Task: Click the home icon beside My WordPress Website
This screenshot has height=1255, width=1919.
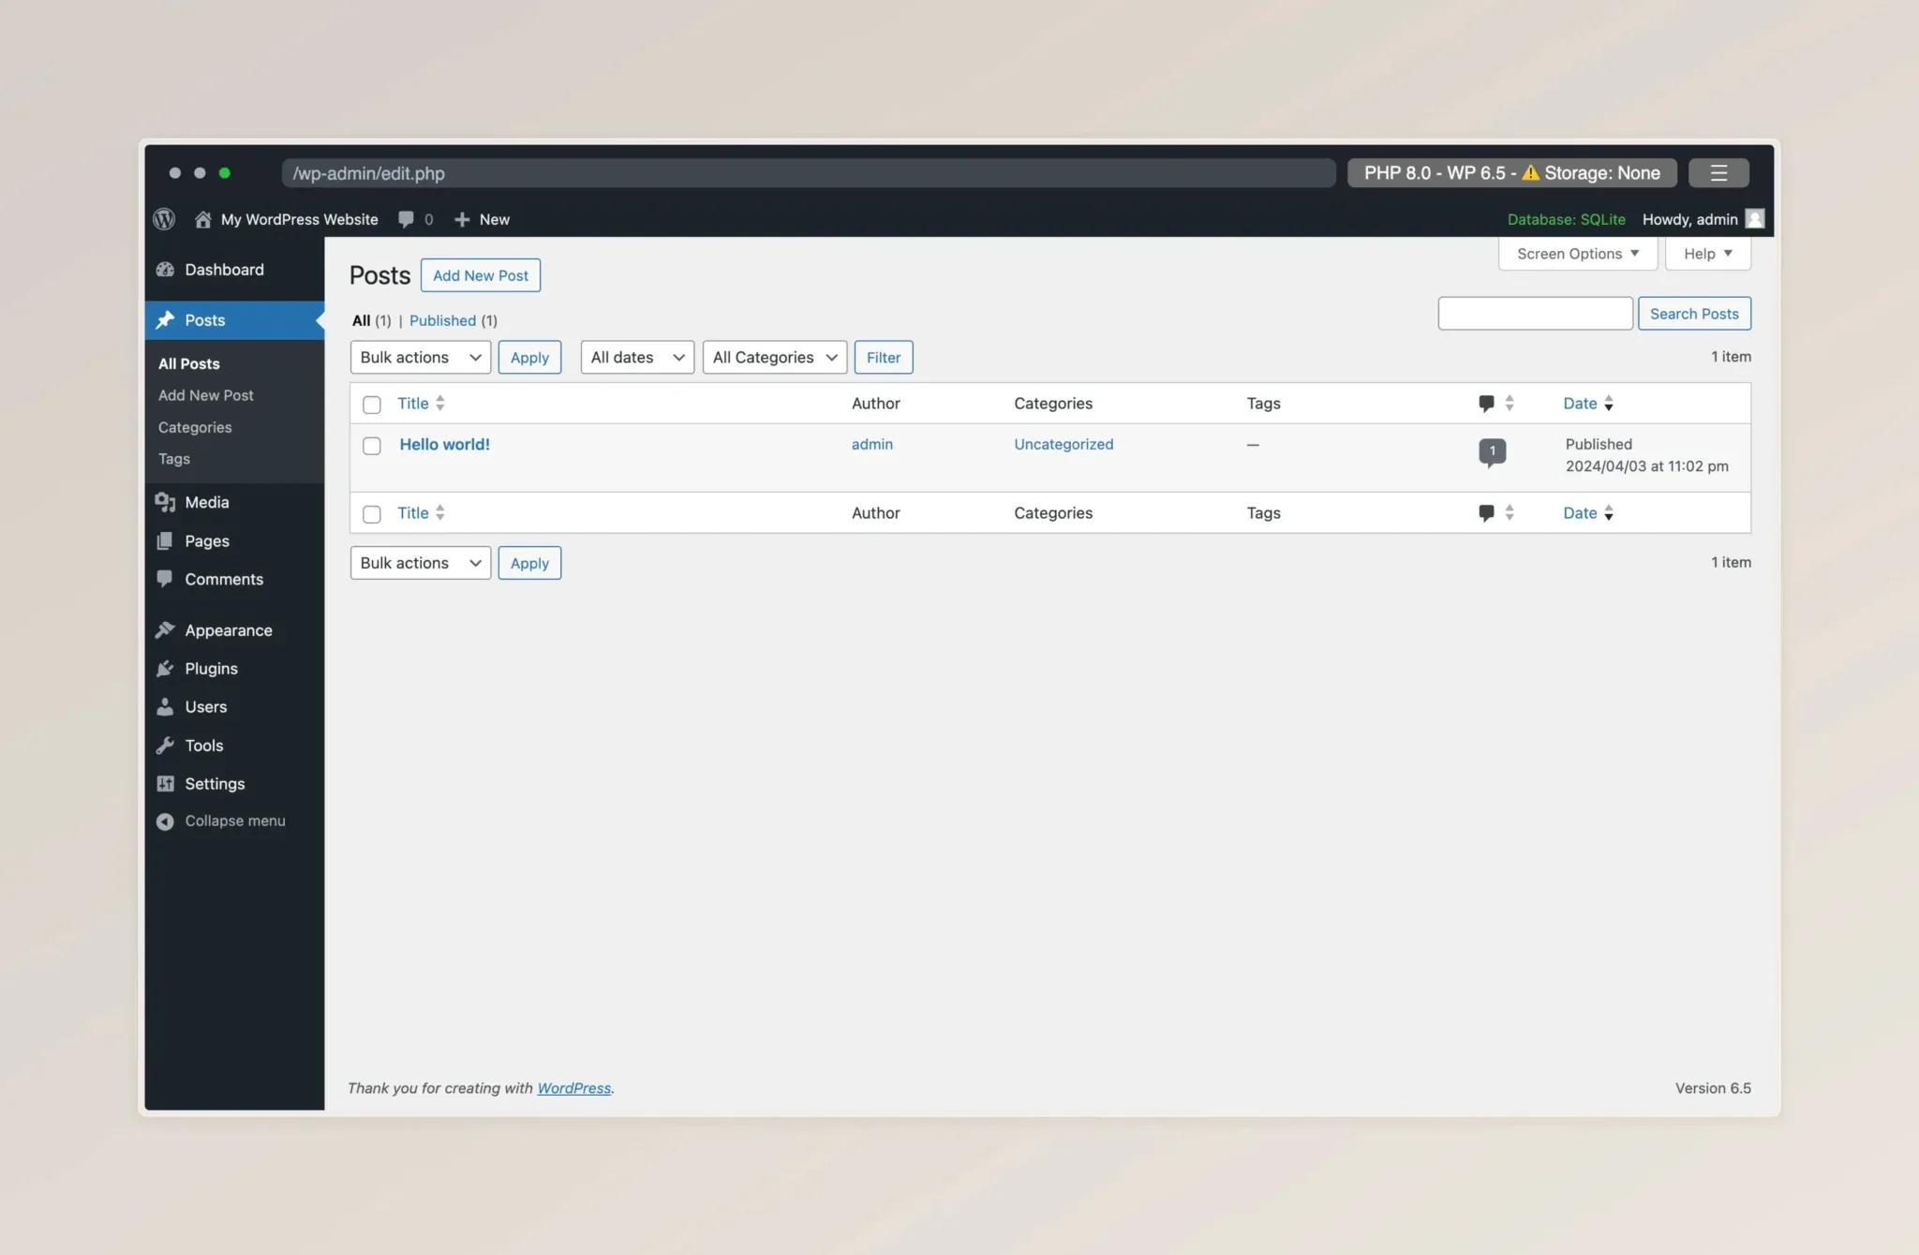Action: [202, 219]
